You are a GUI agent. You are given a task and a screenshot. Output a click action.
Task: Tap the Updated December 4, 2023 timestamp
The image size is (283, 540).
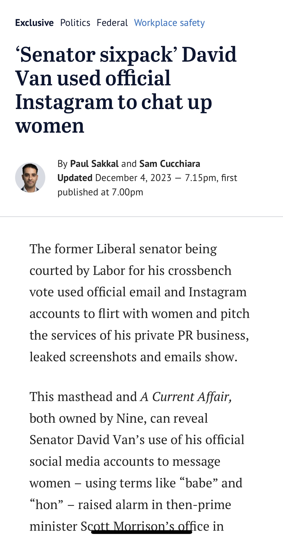(x=114, y=178)
